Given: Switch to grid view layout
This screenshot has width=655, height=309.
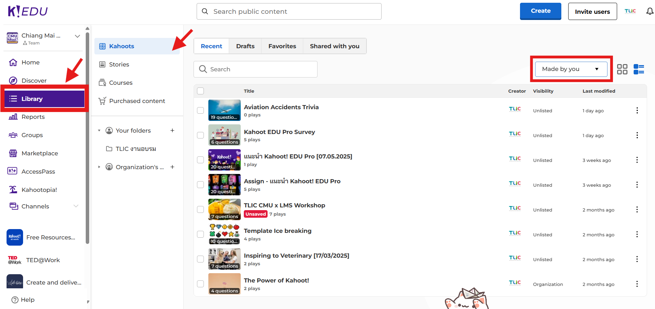Looking at the screenshot, I should click(622, 69).
